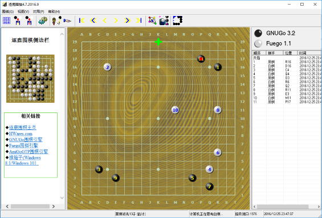
Task: Open the GNUGo围棋引擎 link
Action: (x=26, y=139)
